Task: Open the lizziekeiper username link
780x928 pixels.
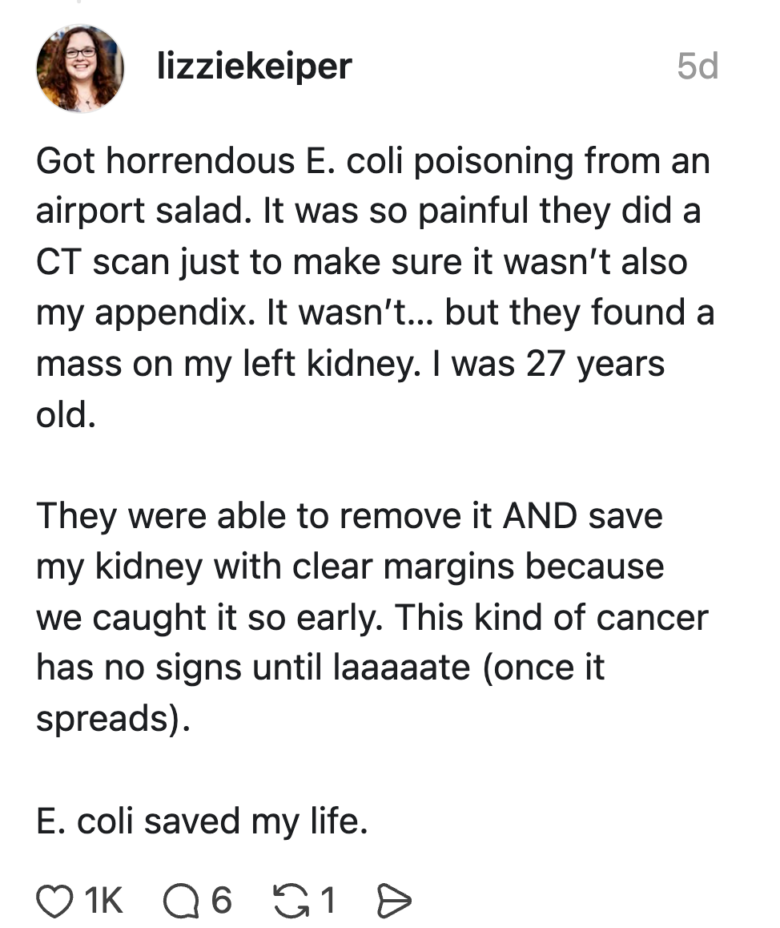Action: [x=255, y=66]
